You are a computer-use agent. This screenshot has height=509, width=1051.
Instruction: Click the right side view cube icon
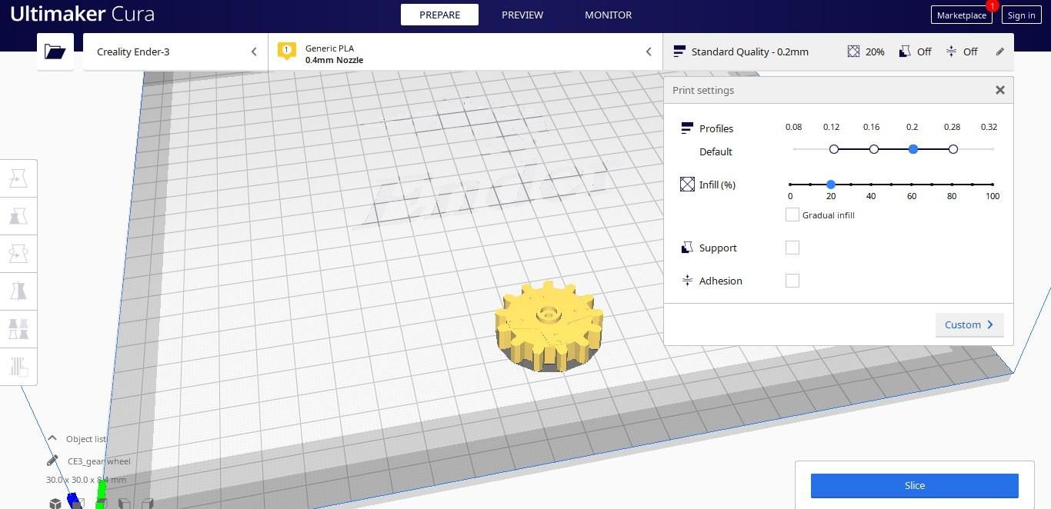click(x=147, y=504)
